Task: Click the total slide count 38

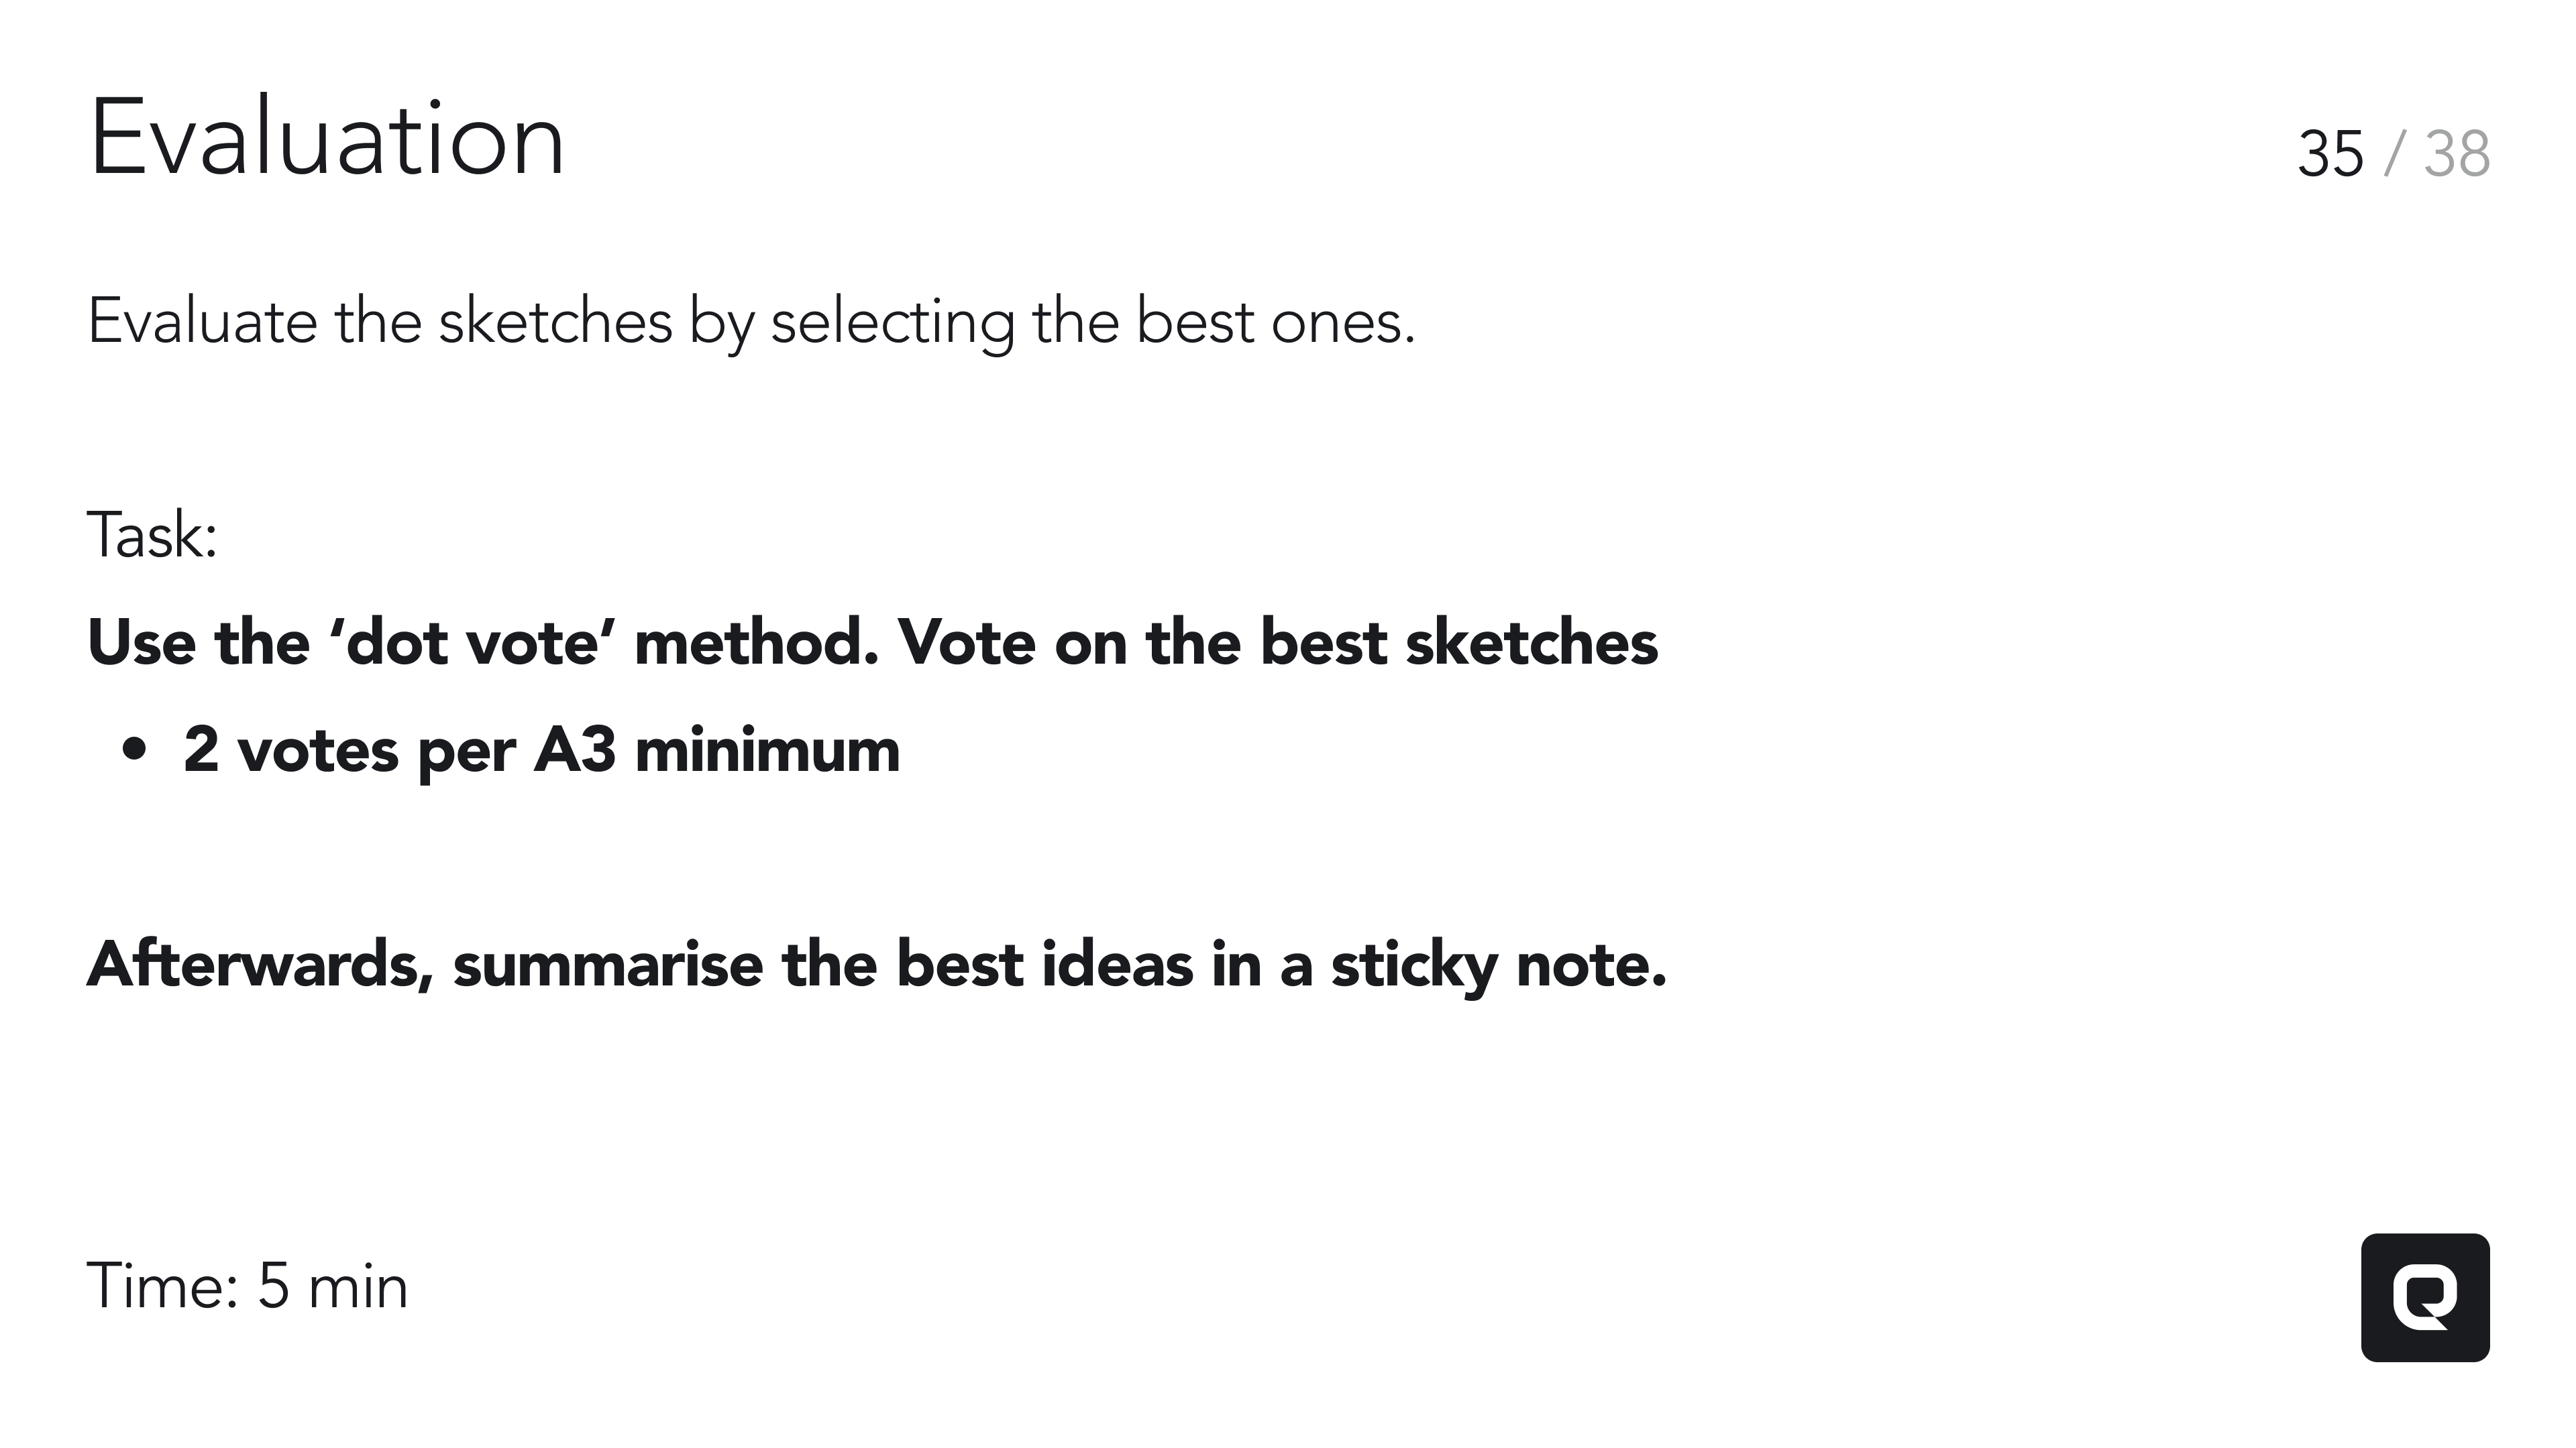Action: coord(2457,155)
